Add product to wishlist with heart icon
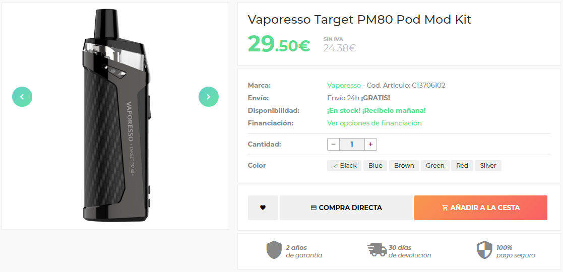The height and width of the screenshot is (272, 563). pos(263,208)
